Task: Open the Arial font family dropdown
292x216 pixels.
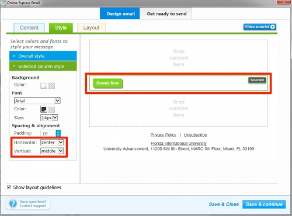Action: (x=37, y=101)
